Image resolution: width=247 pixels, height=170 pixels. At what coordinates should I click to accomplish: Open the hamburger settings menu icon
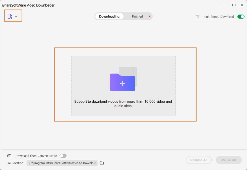[218, 5]
